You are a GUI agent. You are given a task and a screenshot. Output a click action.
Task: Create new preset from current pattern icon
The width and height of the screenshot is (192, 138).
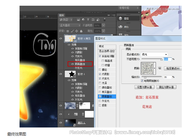point(160,68)
